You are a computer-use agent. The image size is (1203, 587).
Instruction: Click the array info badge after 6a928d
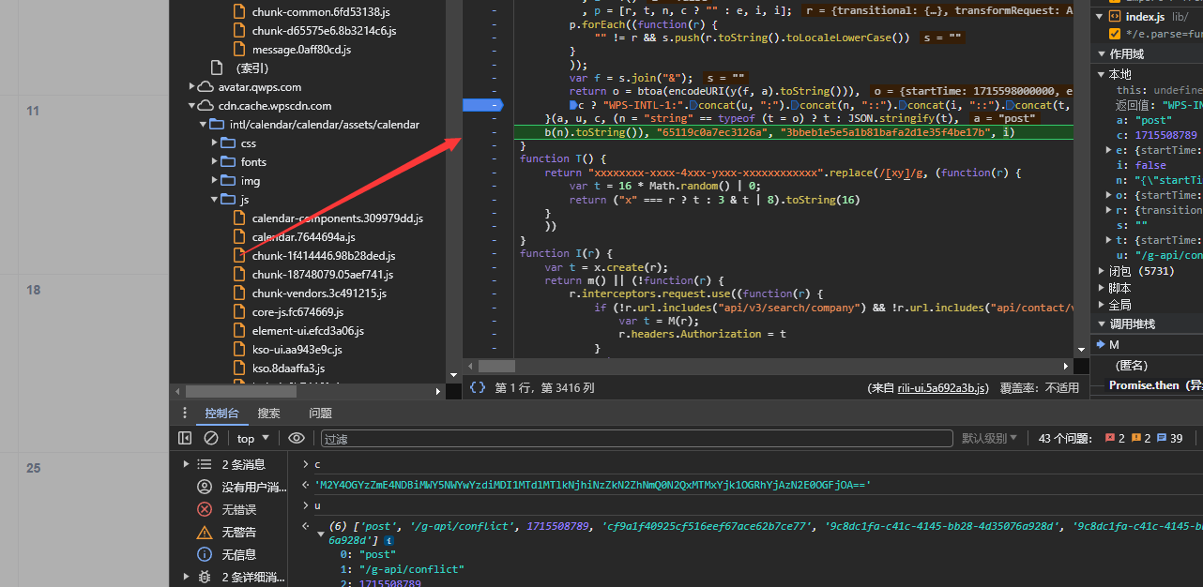pyautogui.click(x=388, y=541)
